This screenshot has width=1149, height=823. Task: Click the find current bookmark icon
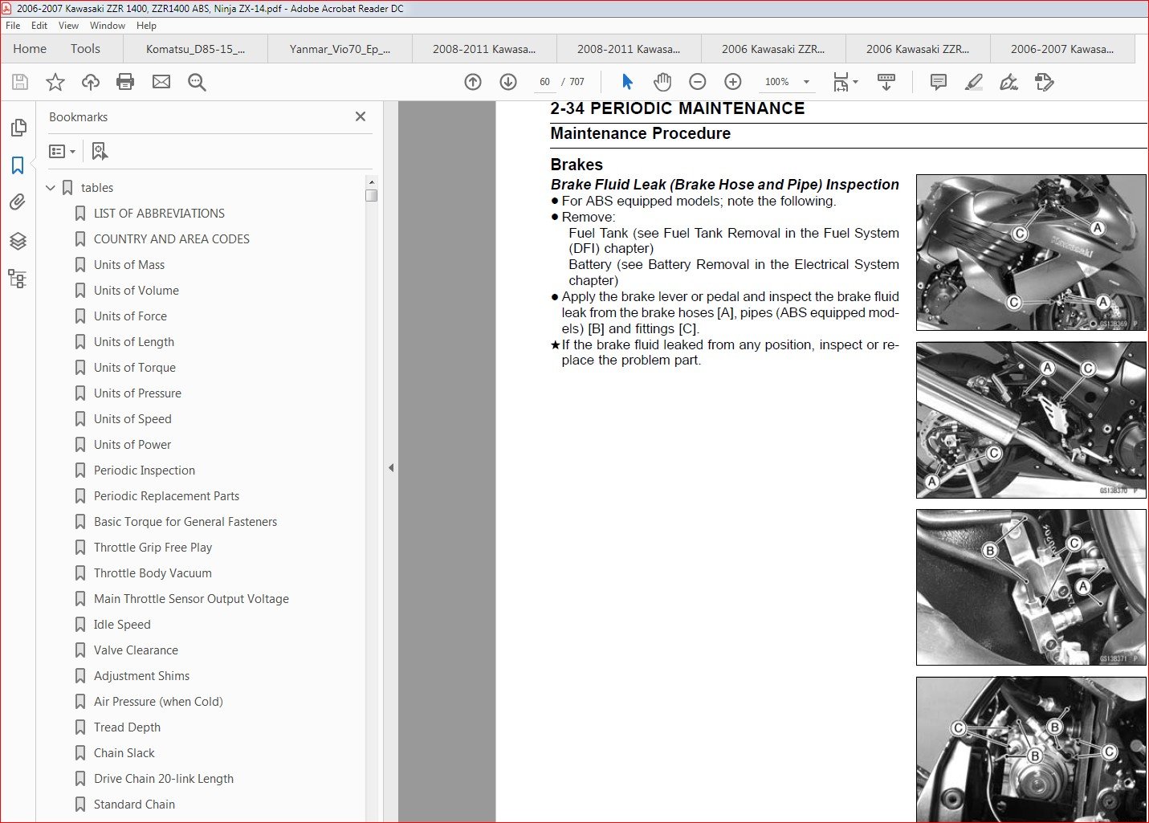(x=100, y=151)
